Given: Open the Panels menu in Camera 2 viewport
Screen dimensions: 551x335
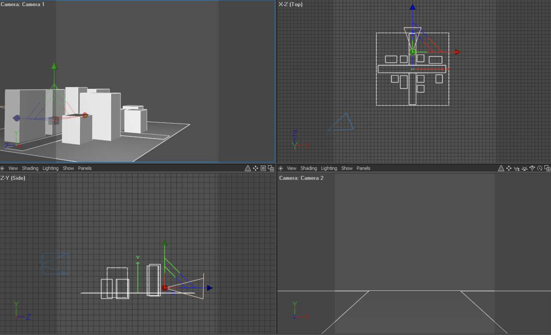Looking at the screenshot, I should tap(363, 168).
